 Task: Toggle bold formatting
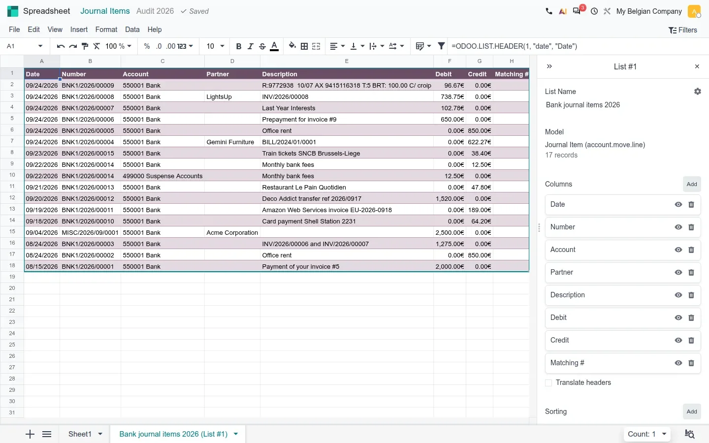coord(239,46)
